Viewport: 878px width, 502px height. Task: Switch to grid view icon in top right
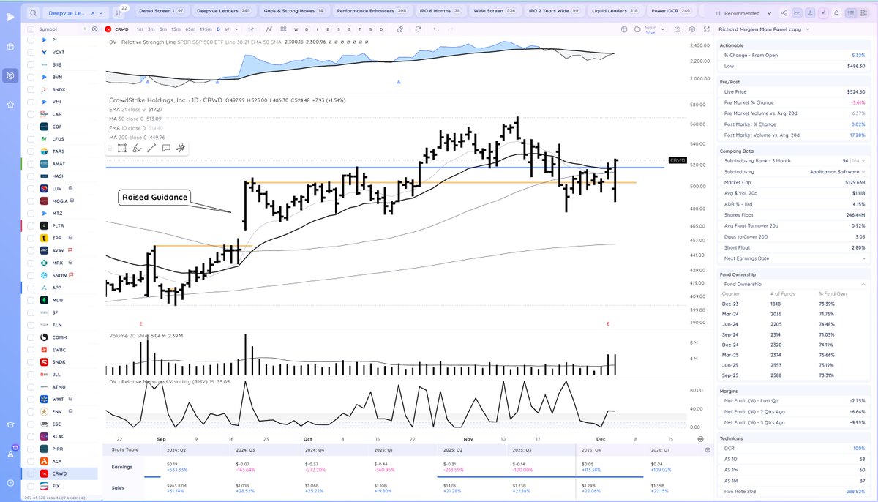coord(864,13)
